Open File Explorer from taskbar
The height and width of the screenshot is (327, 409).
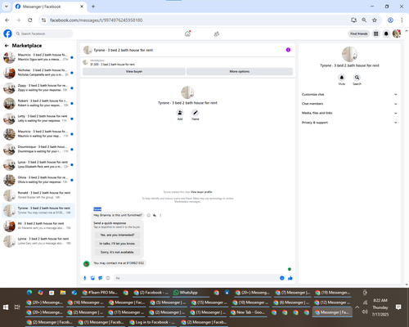click(x=63, y=293)
